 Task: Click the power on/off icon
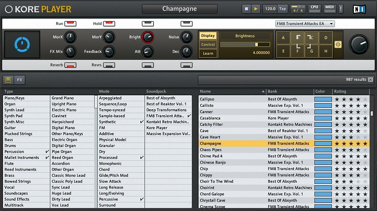click(22, 44)
